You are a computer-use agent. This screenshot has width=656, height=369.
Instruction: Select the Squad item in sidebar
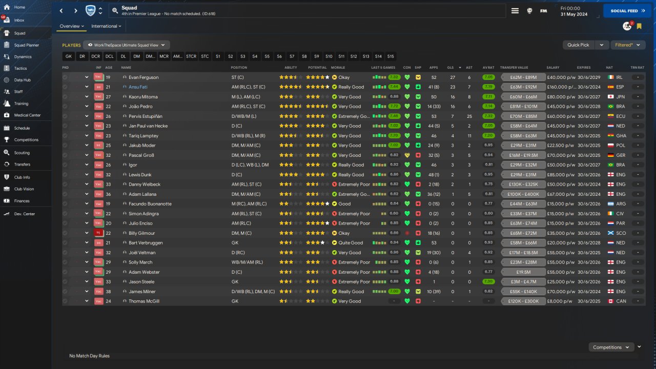coord(26,33)
